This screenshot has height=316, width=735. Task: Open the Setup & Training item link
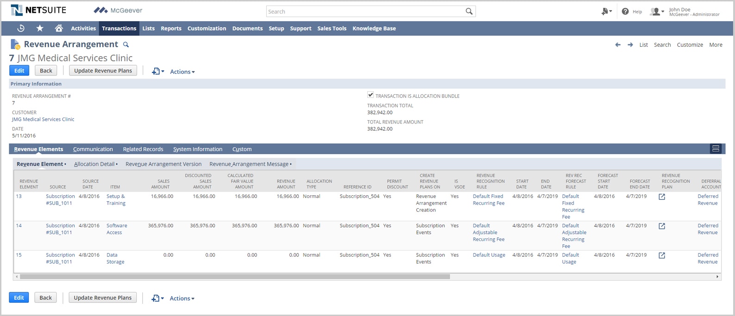[x=116, y=199]
